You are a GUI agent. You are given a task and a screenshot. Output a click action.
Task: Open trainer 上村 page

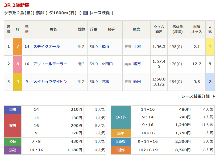[x=137, y=47]
